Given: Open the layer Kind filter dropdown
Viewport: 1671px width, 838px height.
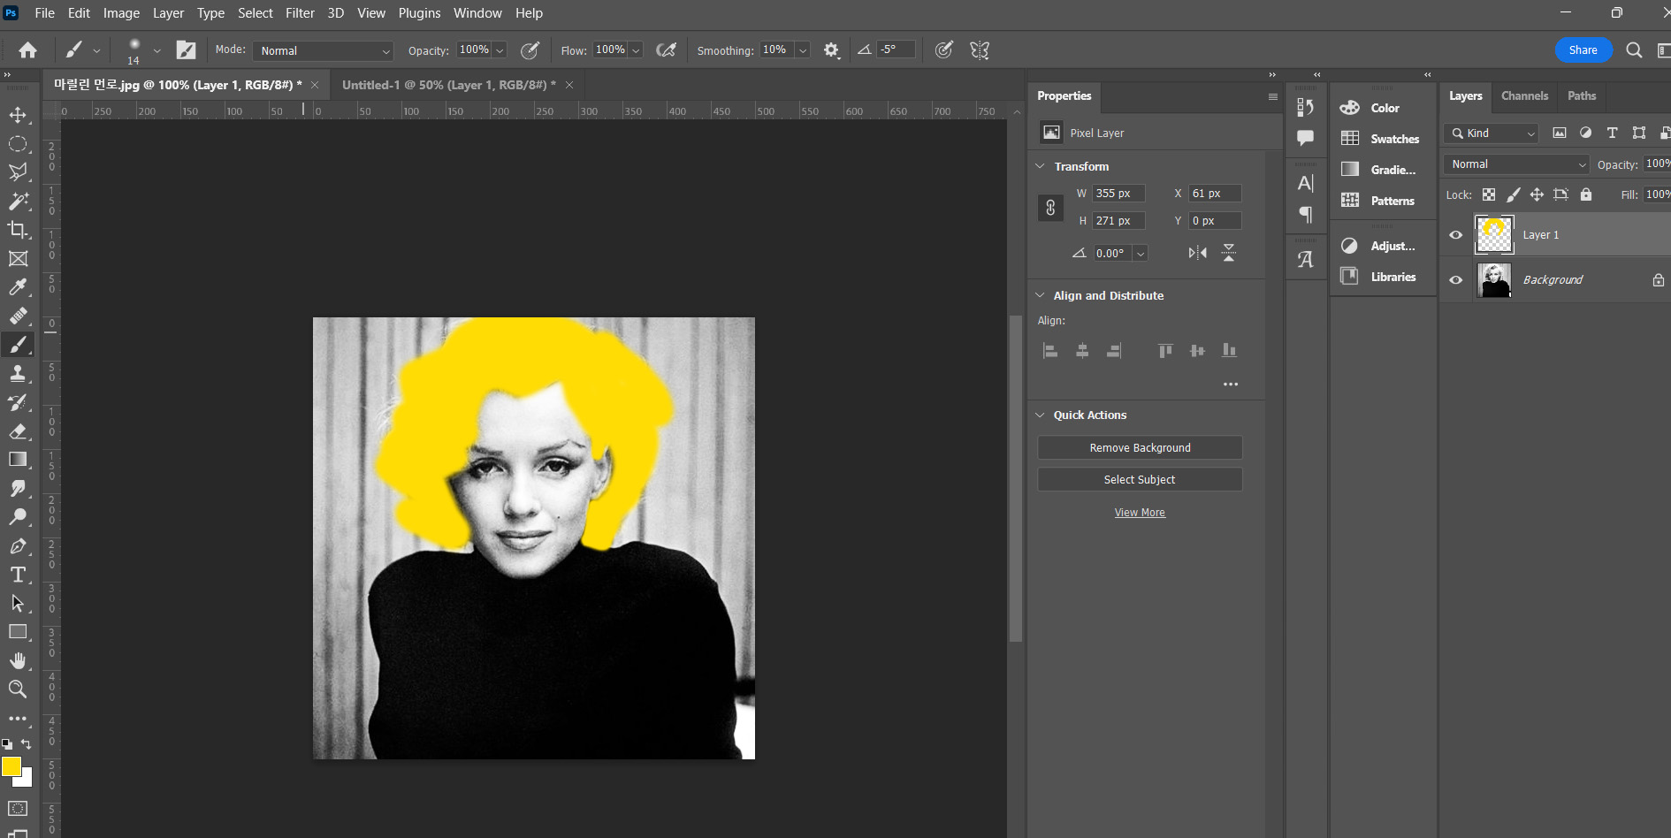Looking at the screenshot, I should tap(1492, 133).
